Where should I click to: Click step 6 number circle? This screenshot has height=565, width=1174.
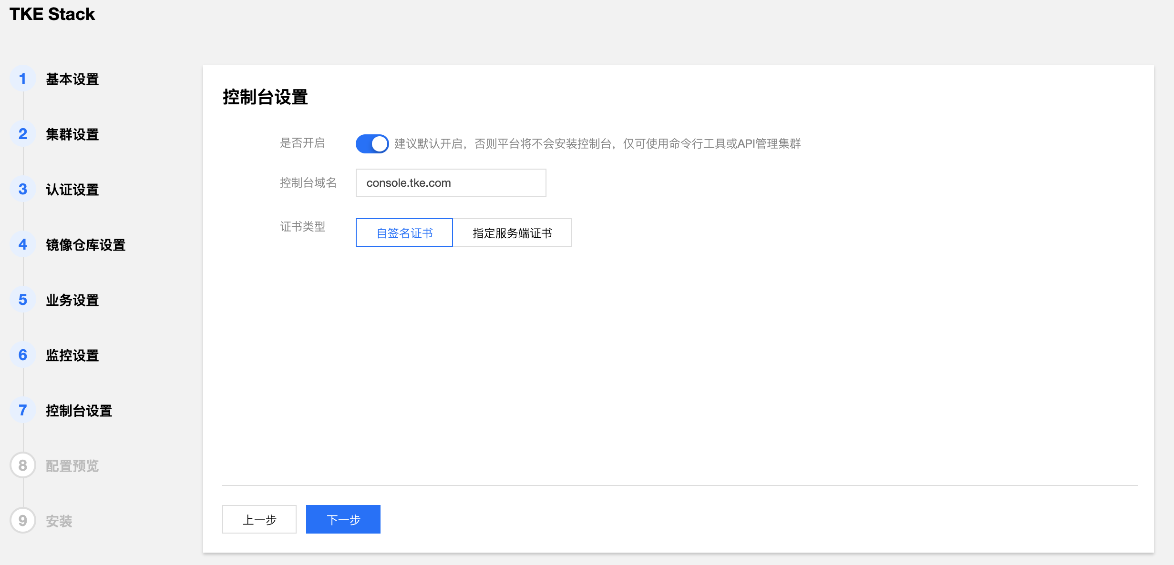point(22,355)
